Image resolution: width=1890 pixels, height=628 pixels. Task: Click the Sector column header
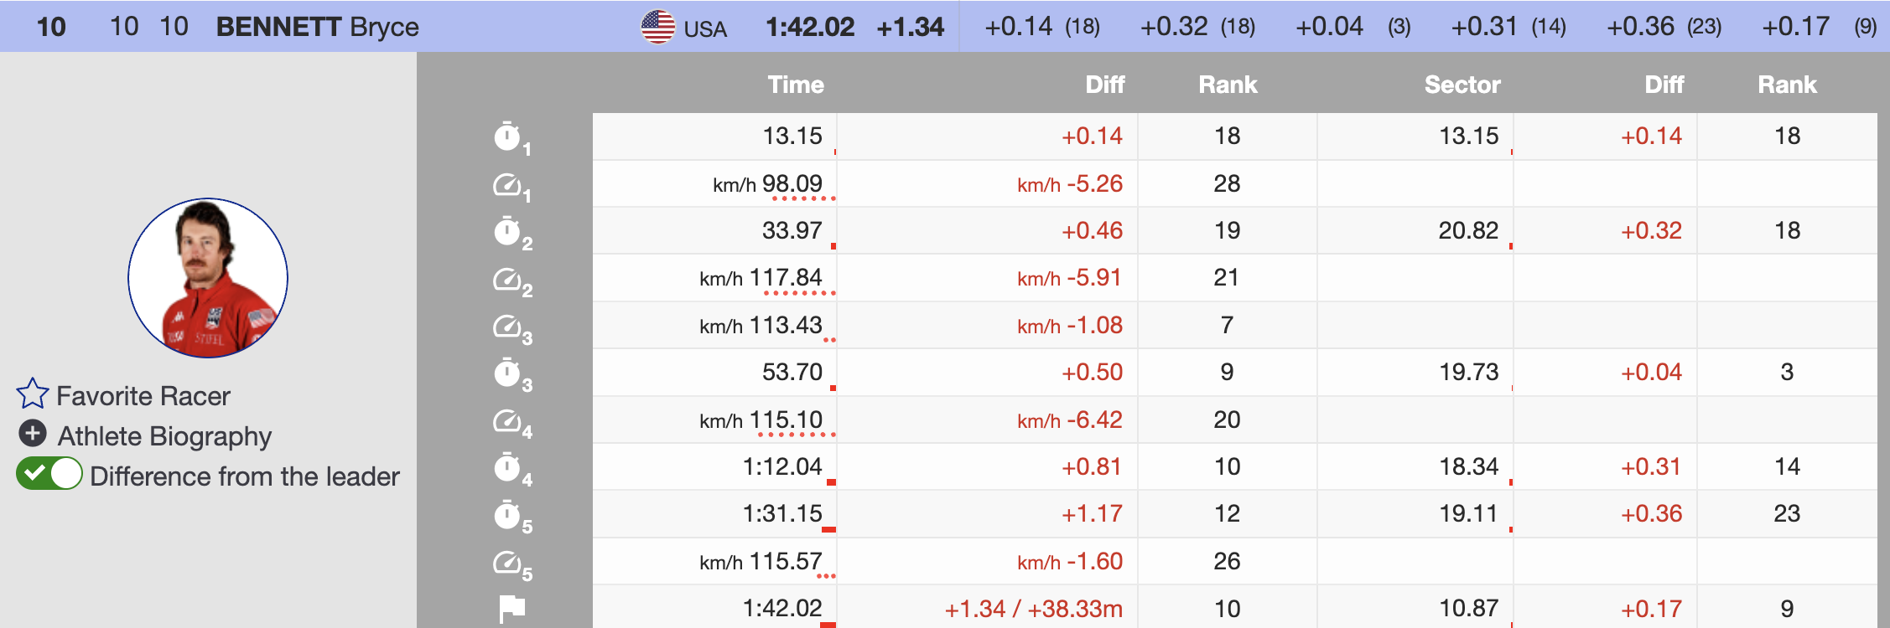[1462, 85]
